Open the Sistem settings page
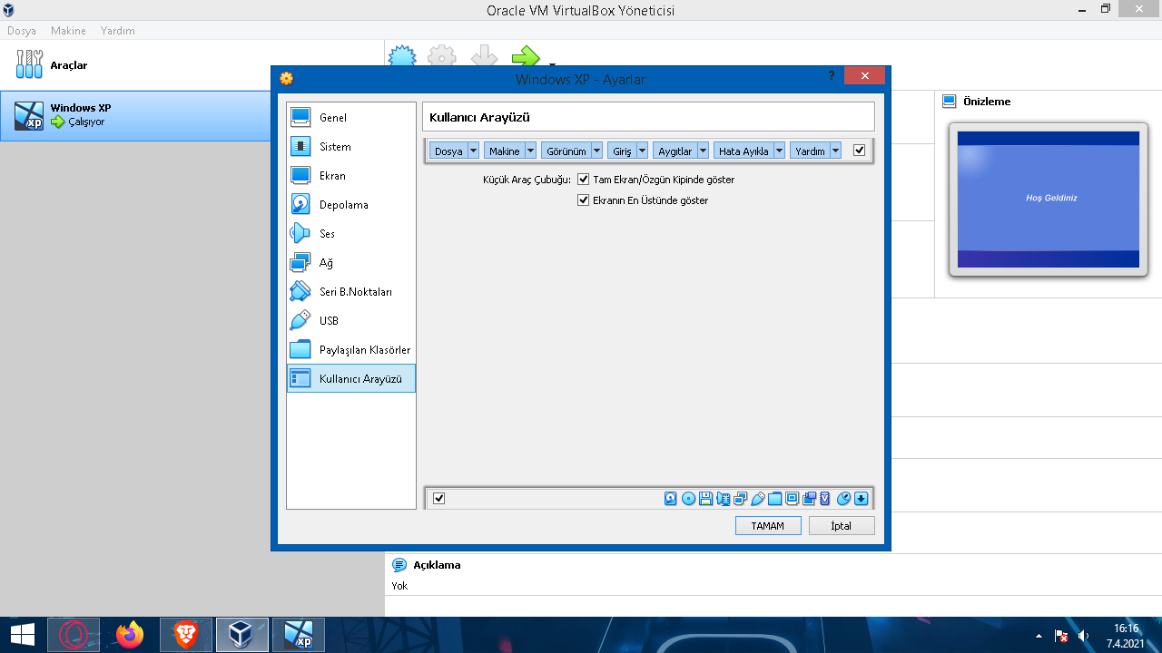Viewport: 1162px width, 653px height. click(350, 146)
